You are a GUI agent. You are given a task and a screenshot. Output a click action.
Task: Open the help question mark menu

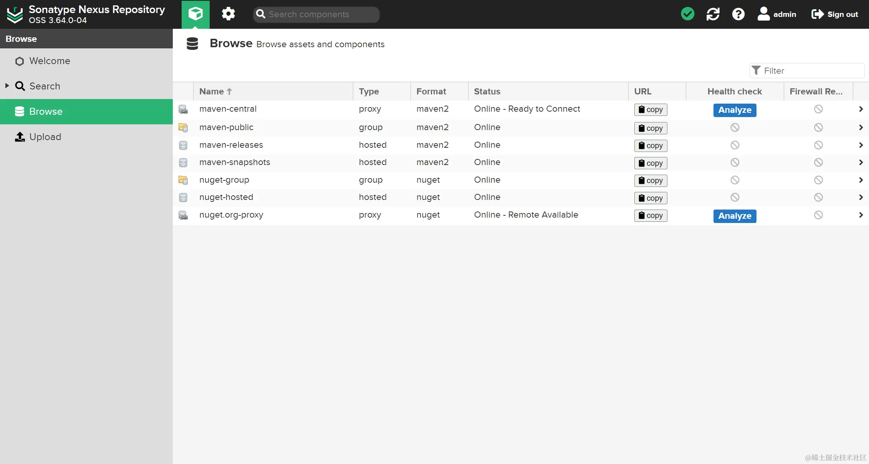(x=738, y=14)
